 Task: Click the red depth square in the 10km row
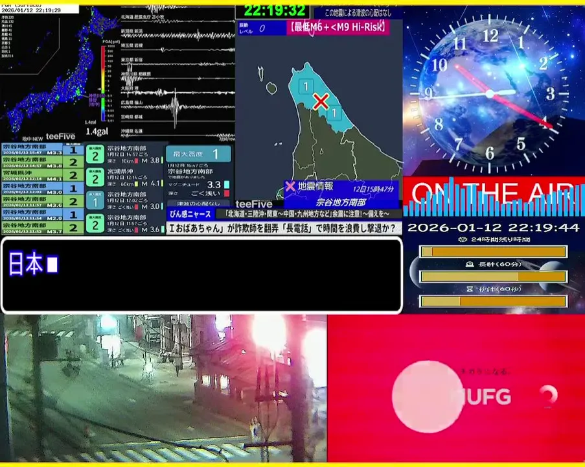coord(136,161)
